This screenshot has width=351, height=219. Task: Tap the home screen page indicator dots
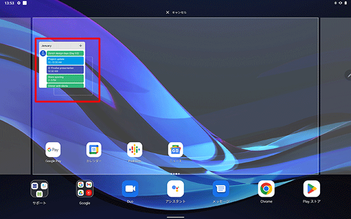point(175,173)
